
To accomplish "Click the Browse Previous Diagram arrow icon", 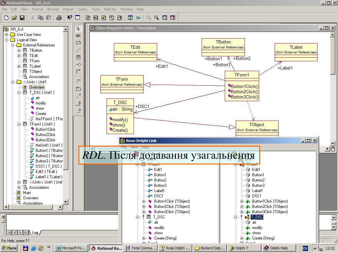I will (138, 18).
